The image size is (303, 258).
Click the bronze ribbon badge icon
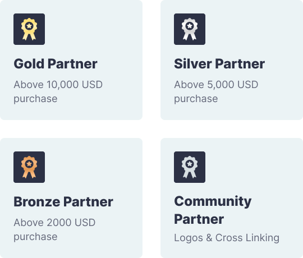(x=29, y=167)
